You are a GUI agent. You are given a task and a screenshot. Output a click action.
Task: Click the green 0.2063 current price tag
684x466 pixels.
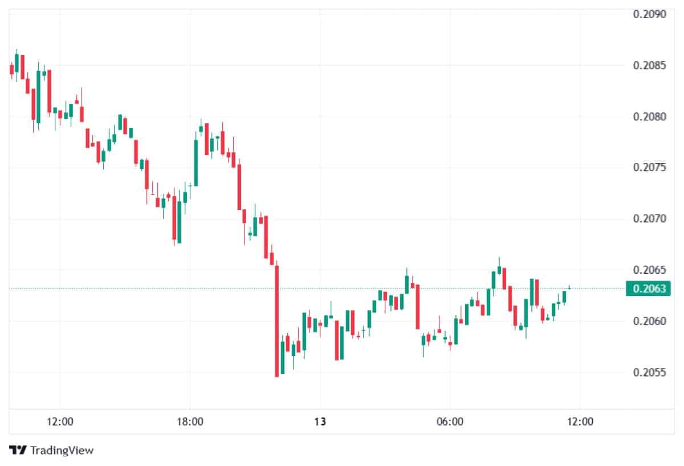[648, 289]
